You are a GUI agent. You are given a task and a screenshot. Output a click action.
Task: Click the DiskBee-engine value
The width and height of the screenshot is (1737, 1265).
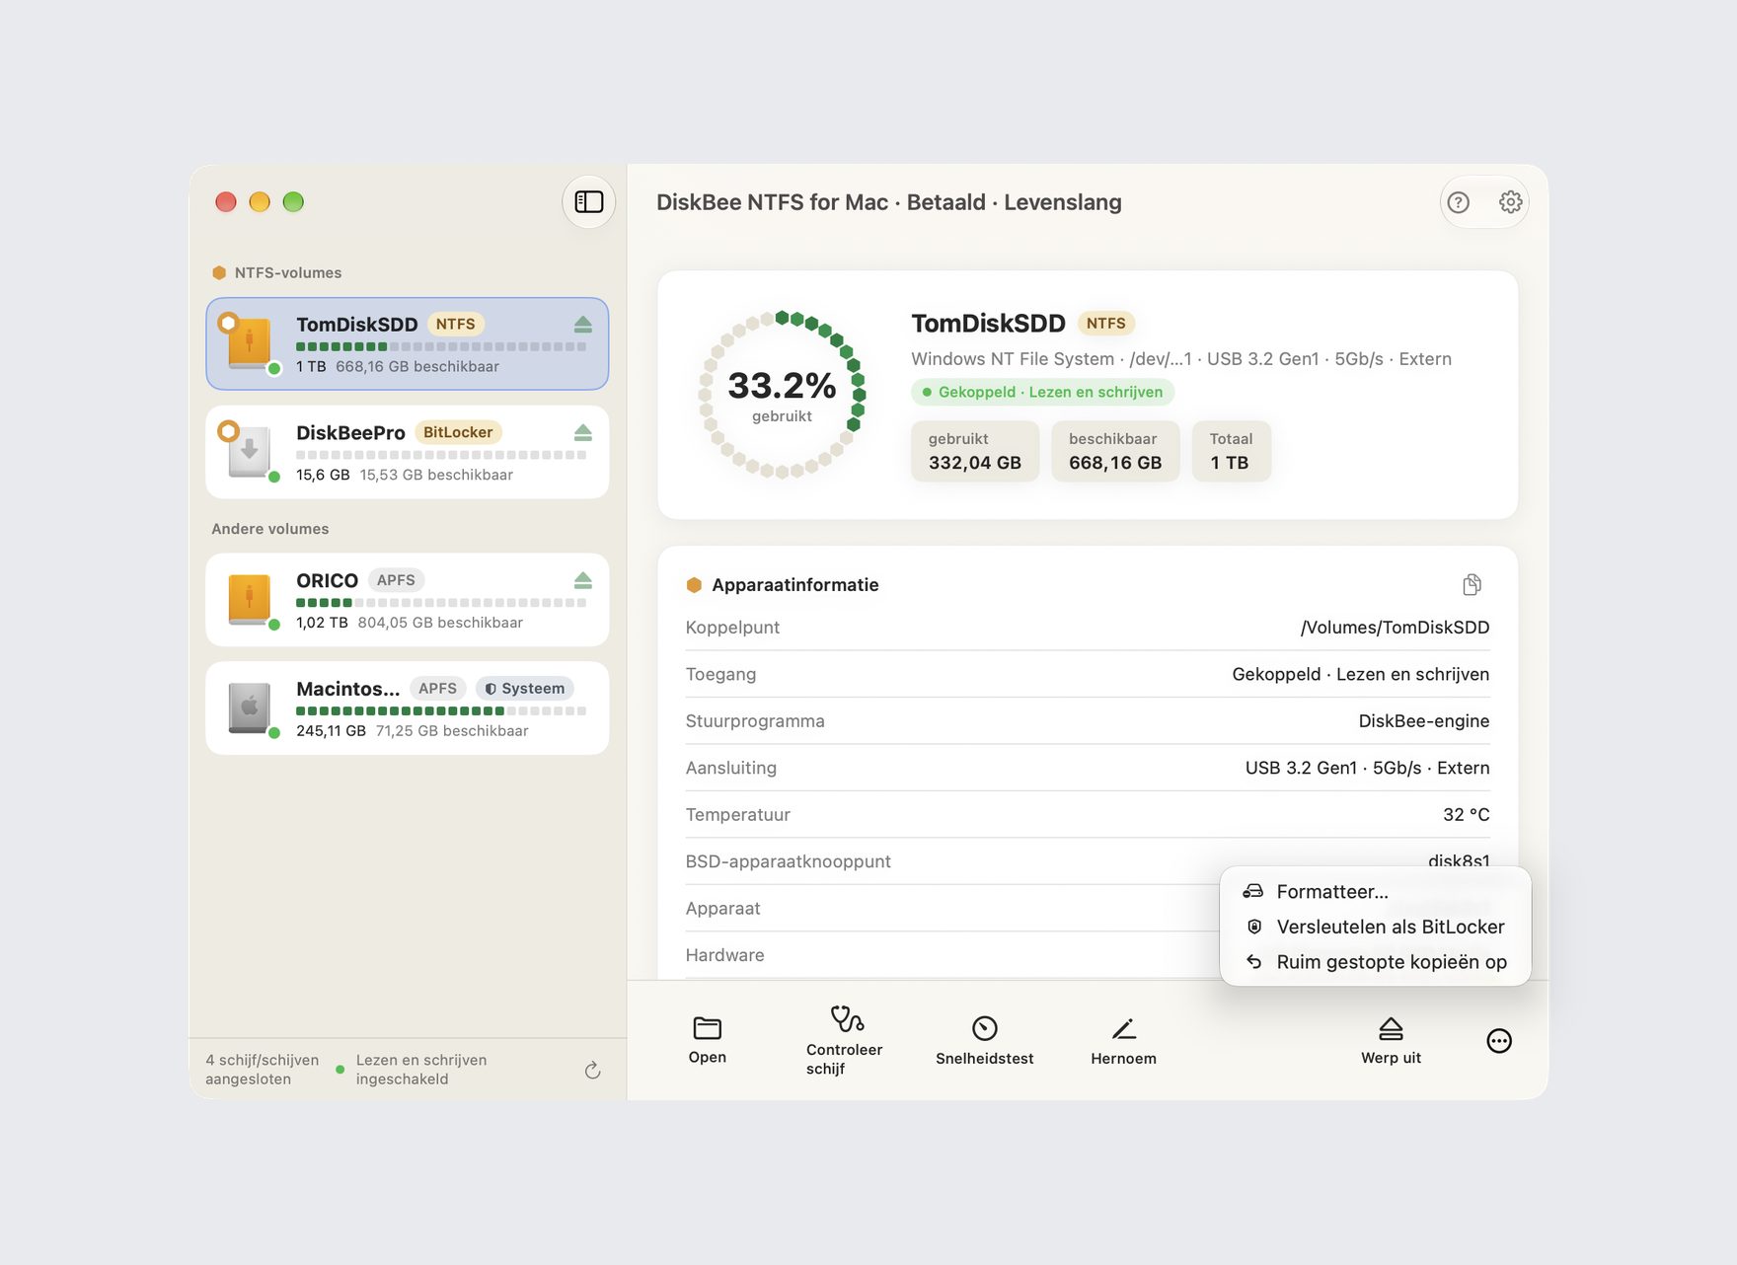1423,721
